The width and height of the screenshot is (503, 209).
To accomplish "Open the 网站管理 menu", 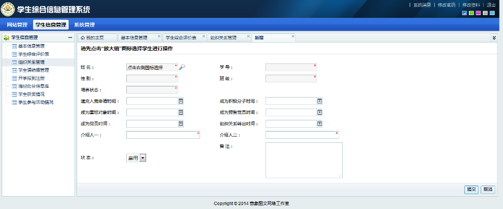I will coord(17,25).
